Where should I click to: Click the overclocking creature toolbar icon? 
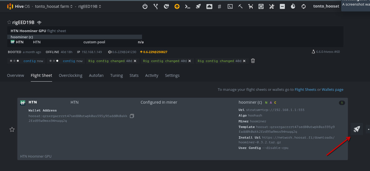click(251, 6)
